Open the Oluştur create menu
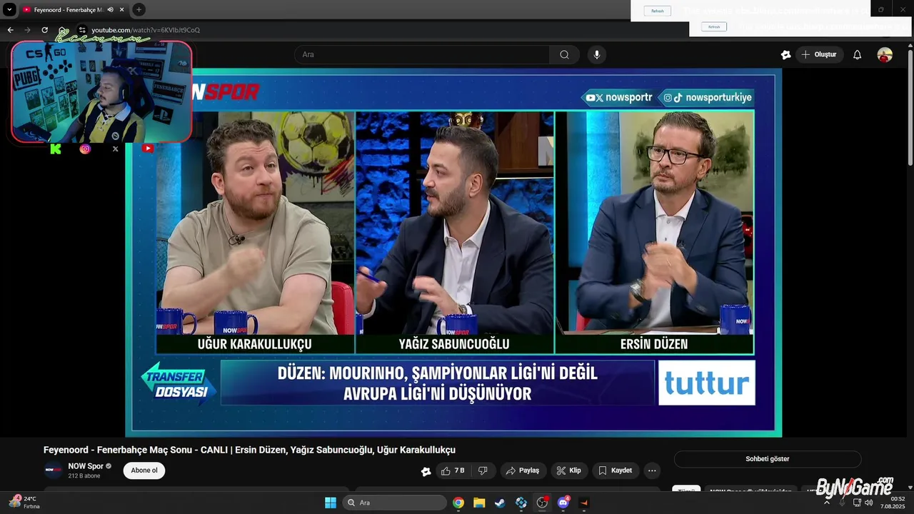 (x=819, y=54)
